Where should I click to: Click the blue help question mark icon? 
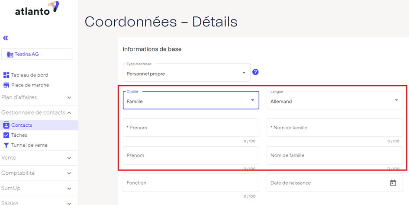click(255, 72)
